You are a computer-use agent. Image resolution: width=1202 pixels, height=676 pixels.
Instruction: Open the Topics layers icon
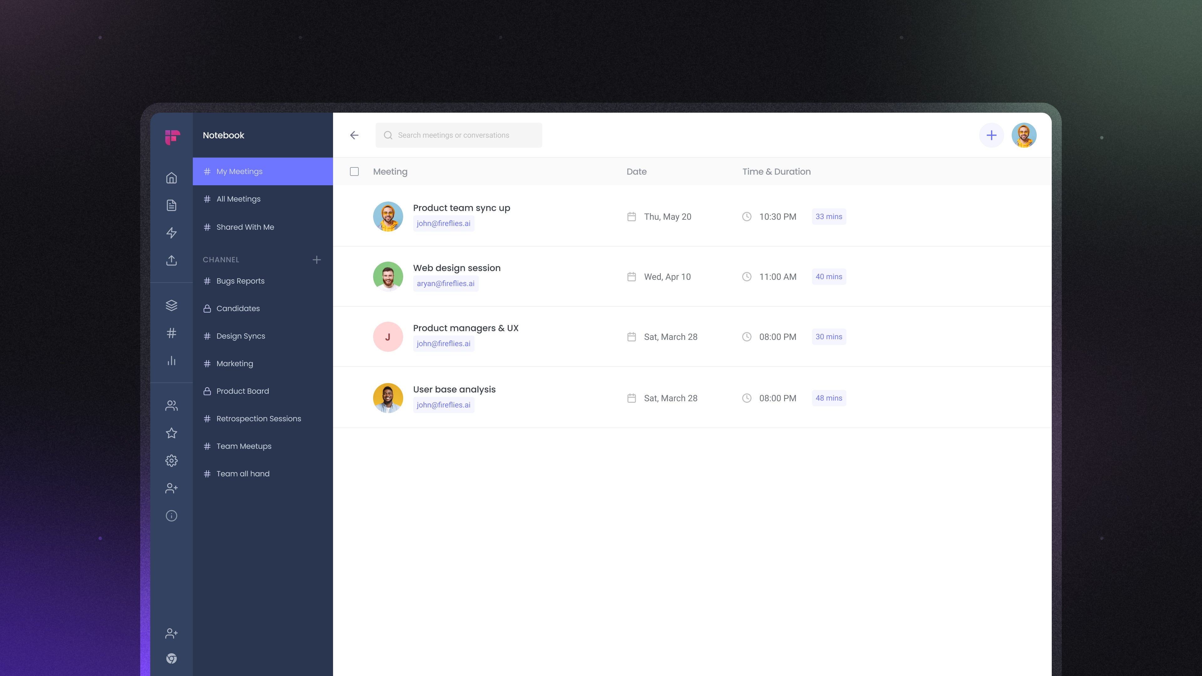coord(171,305)
